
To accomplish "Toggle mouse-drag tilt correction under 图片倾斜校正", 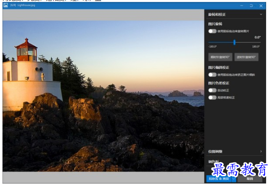I will 212,75.
